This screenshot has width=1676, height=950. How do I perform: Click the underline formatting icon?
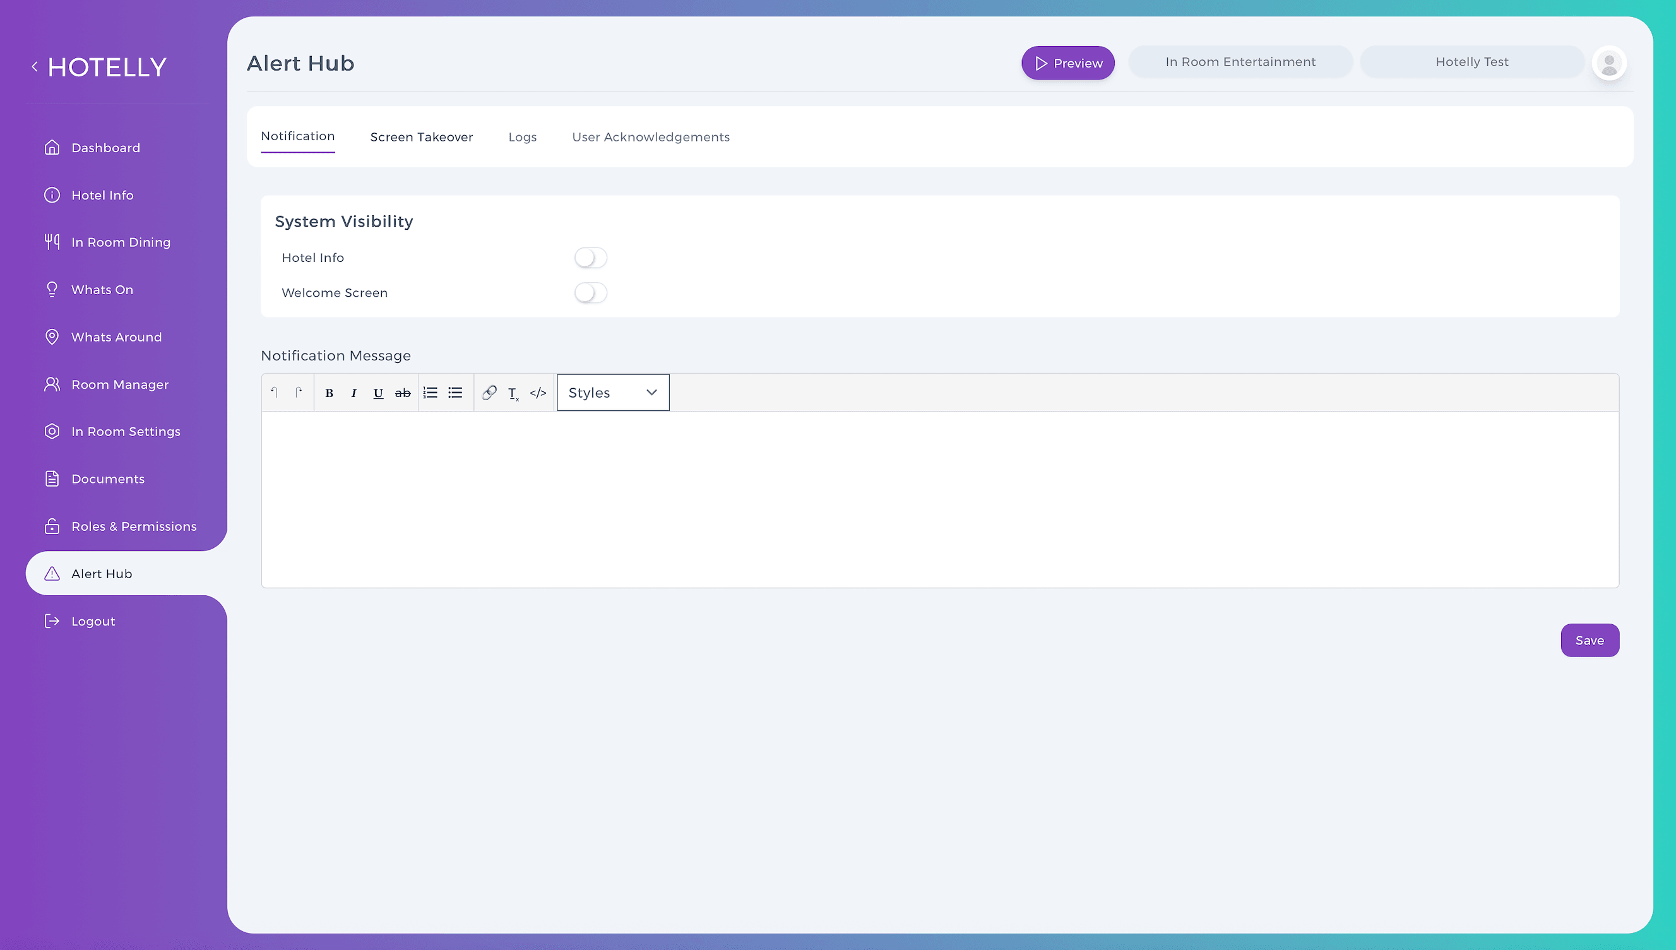tap(377, 393)
